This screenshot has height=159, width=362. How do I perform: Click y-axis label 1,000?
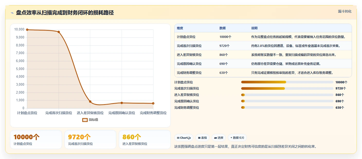coord(20,100)
